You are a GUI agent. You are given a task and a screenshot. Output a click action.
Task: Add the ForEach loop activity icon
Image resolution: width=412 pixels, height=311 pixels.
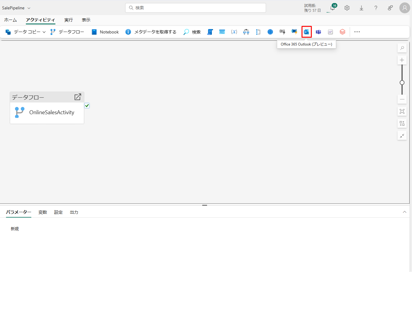pyautogui.click(x=258, y=32)
